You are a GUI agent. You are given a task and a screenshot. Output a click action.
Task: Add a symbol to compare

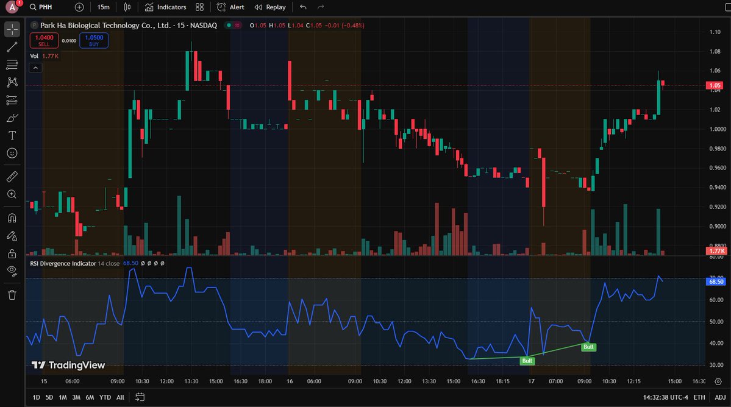[x=79, y=7]
